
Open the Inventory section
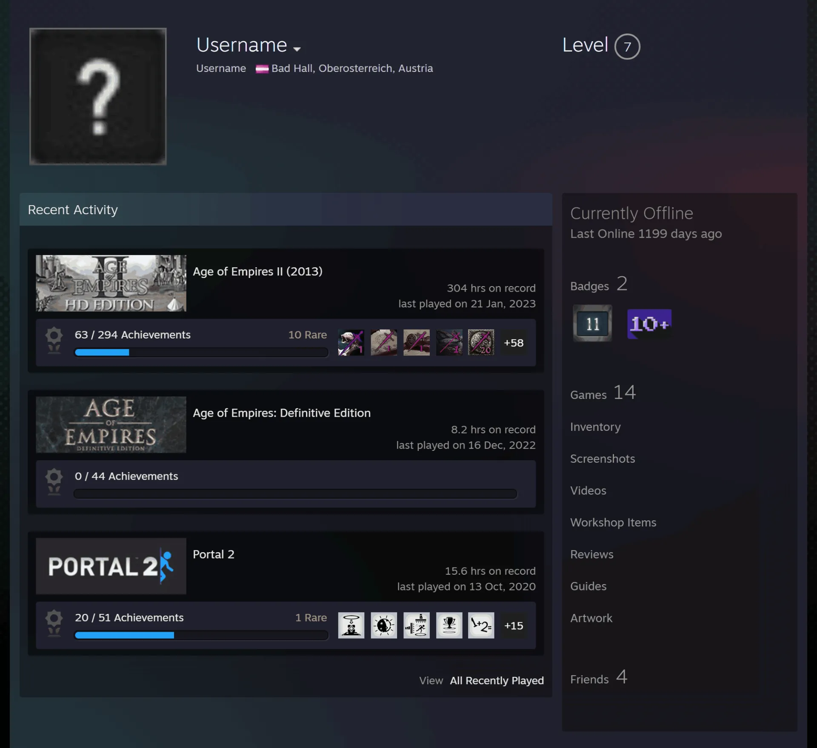[595, 427]
